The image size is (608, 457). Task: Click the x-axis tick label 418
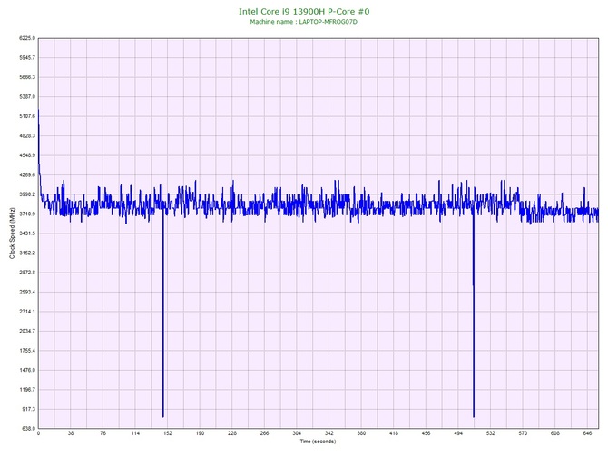click(x=394, y=433)
